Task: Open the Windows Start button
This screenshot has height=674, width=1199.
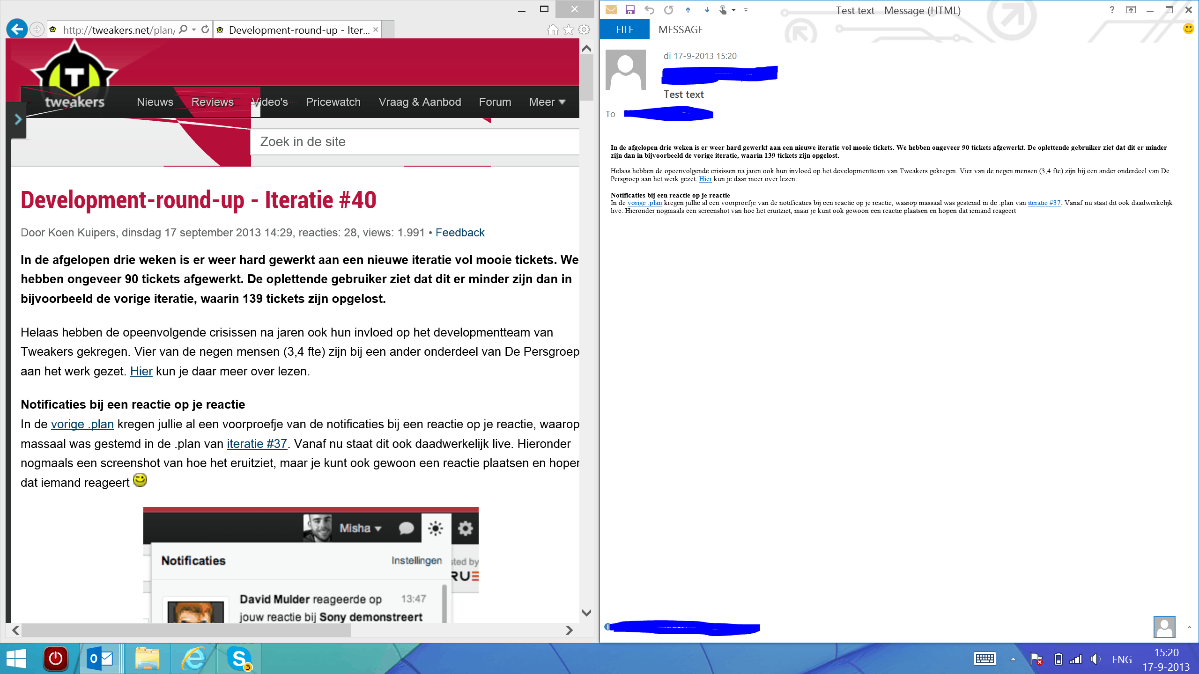Action: coord(17,659)
